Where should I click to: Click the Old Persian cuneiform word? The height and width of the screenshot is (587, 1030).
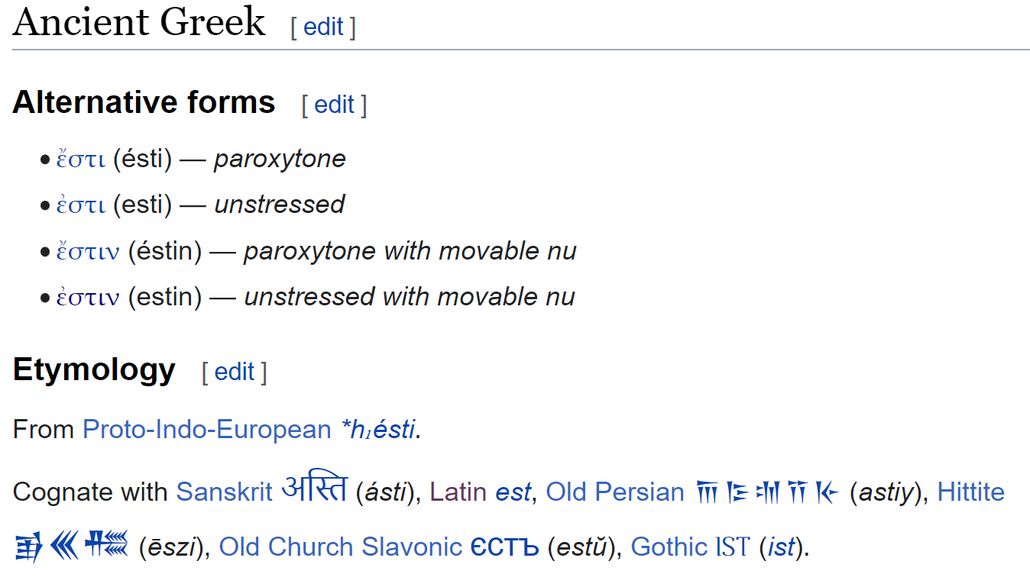[768, 492]
